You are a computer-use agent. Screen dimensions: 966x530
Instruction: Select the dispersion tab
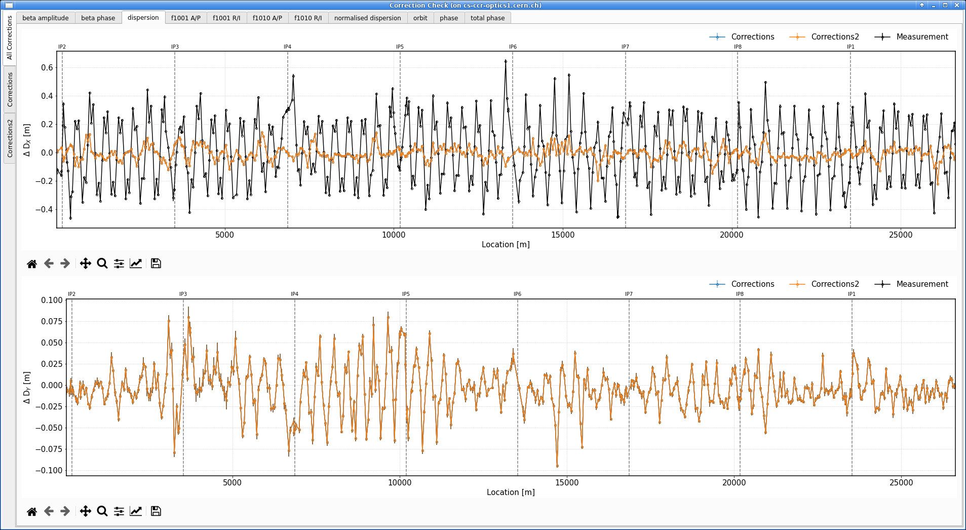pyautogui.click(x=143, y=17)
